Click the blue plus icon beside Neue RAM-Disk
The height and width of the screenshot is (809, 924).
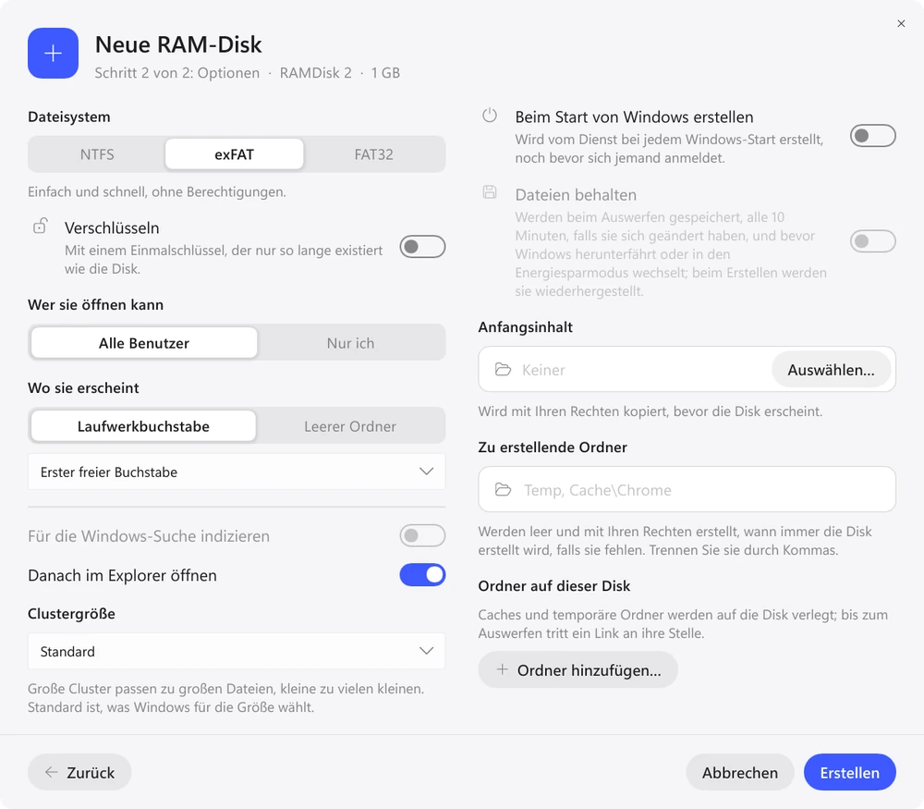(x=53, y=53)
